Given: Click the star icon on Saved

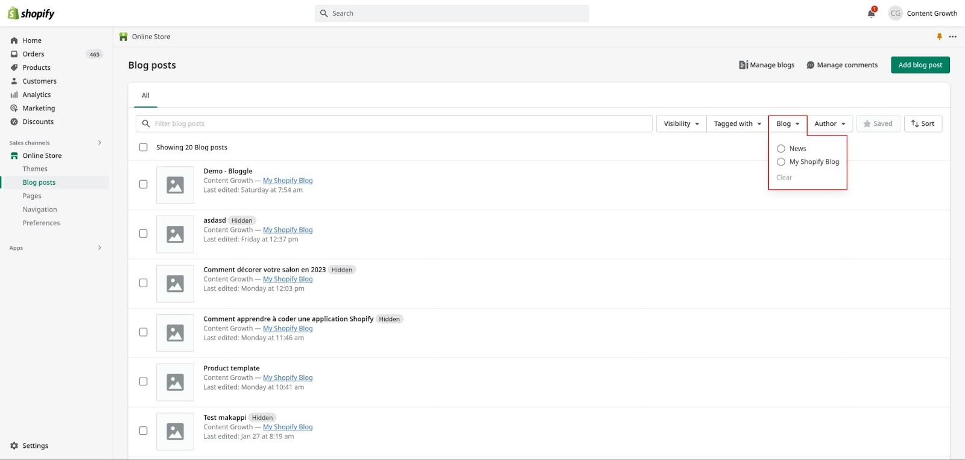Looking at the screenshot, I should 867,123.
